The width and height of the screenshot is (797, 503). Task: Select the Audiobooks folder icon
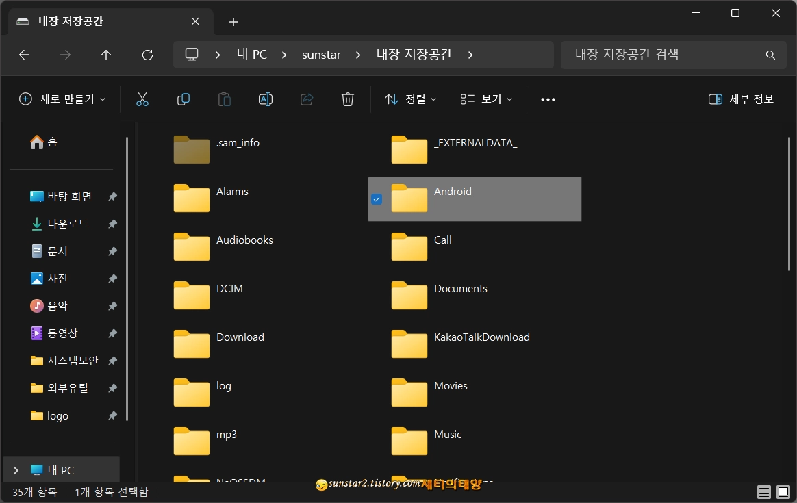click(192, 246)
